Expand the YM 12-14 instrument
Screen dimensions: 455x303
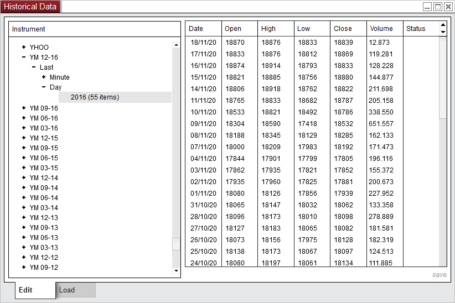(24, 177)
